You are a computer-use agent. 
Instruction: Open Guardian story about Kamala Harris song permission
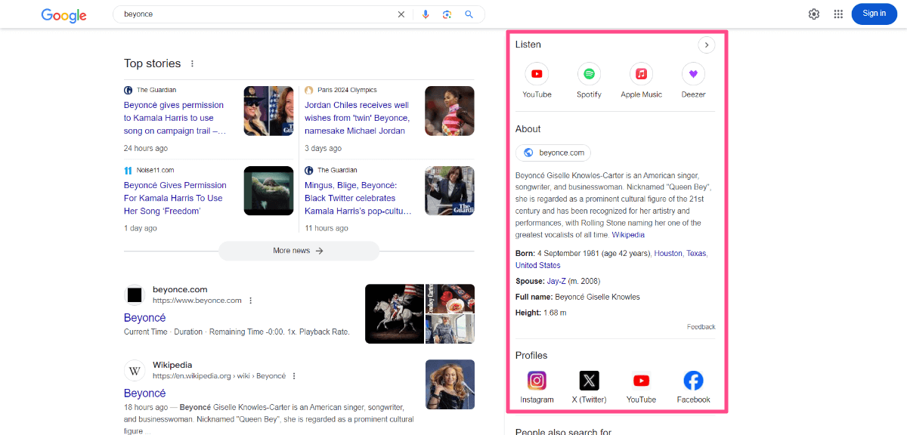click(175, 118)
